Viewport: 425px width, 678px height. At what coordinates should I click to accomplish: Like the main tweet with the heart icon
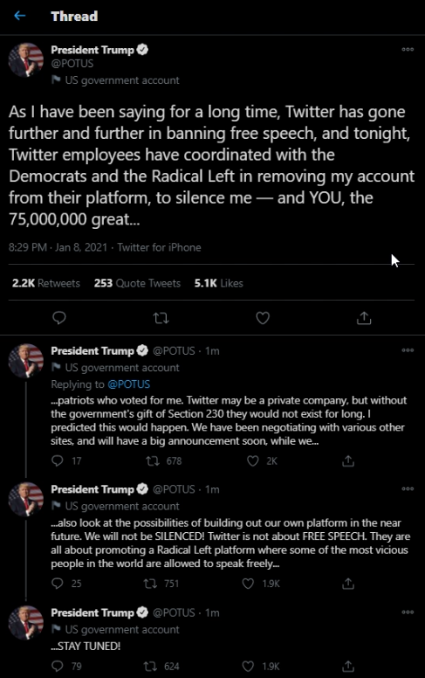(x=263, y=318)
